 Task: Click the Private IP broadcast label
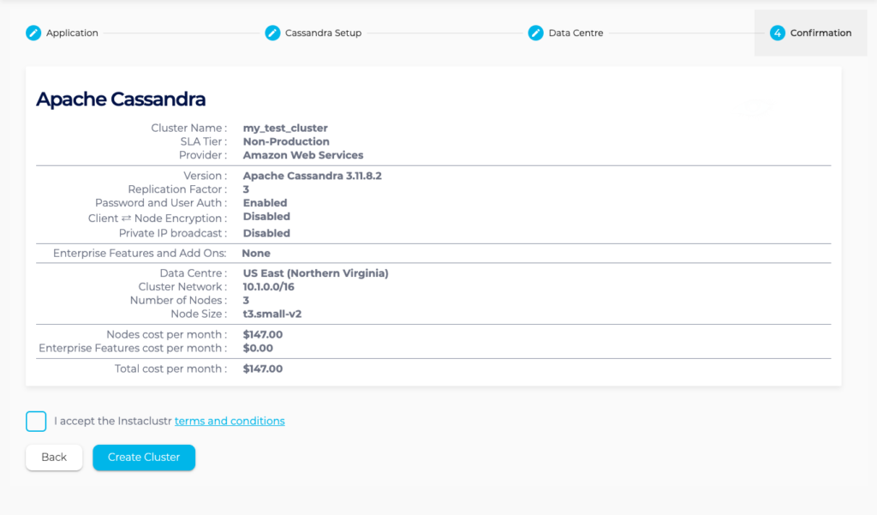click(173, 233)
